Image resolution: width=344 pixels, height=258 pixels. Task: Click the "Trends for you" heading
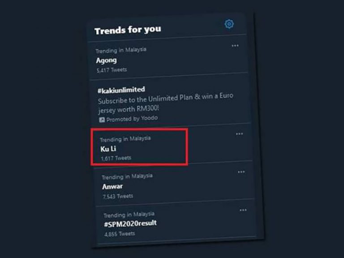point(128,30)
